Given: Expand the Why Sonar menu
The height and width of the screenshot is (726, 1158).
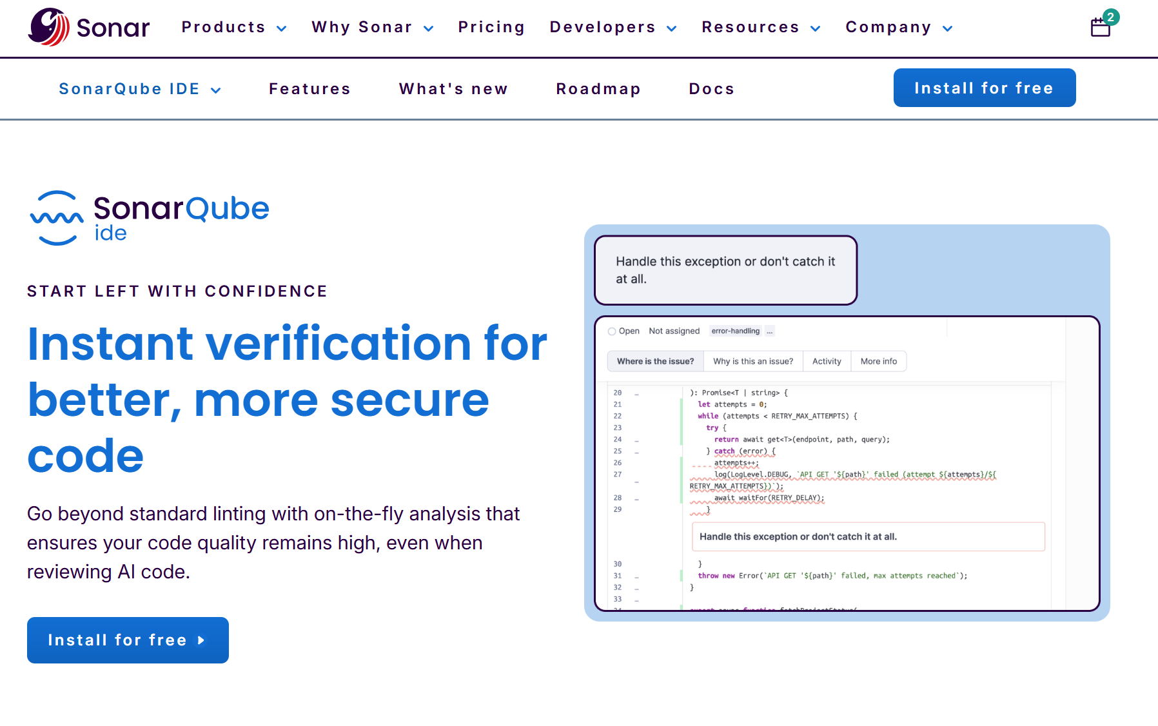Looking at the screenshot, I should pyautogui.click(x=373, y=27).
